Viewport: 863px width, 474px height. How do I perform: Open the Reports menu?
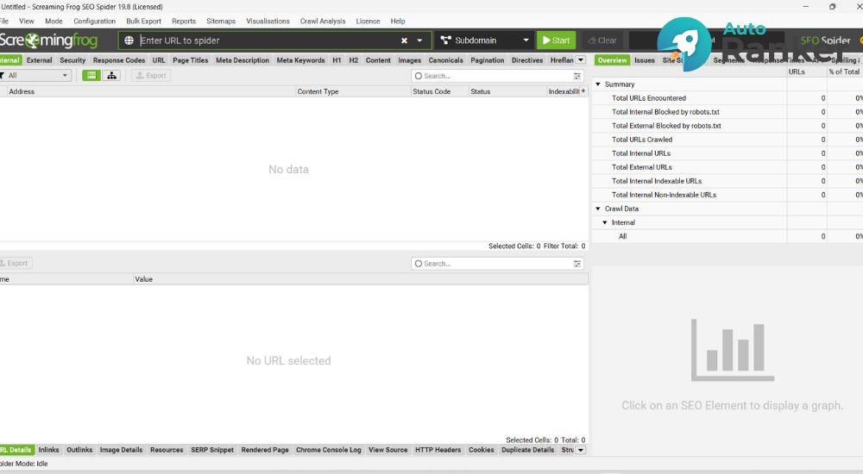click(184, 21)
